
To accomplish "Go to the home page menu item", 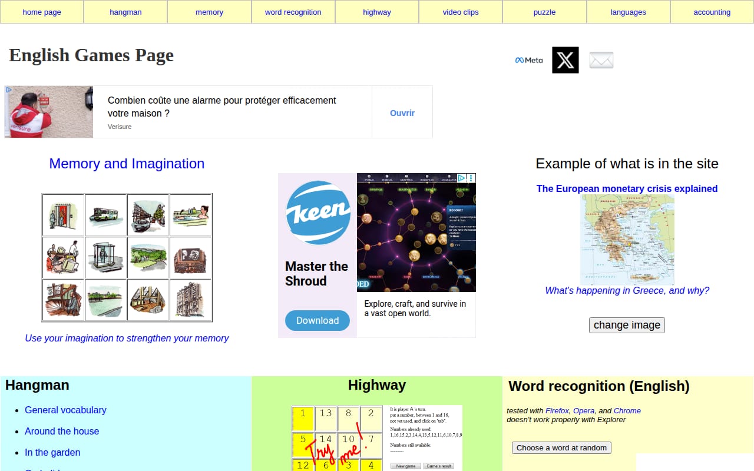I will 42,12.
